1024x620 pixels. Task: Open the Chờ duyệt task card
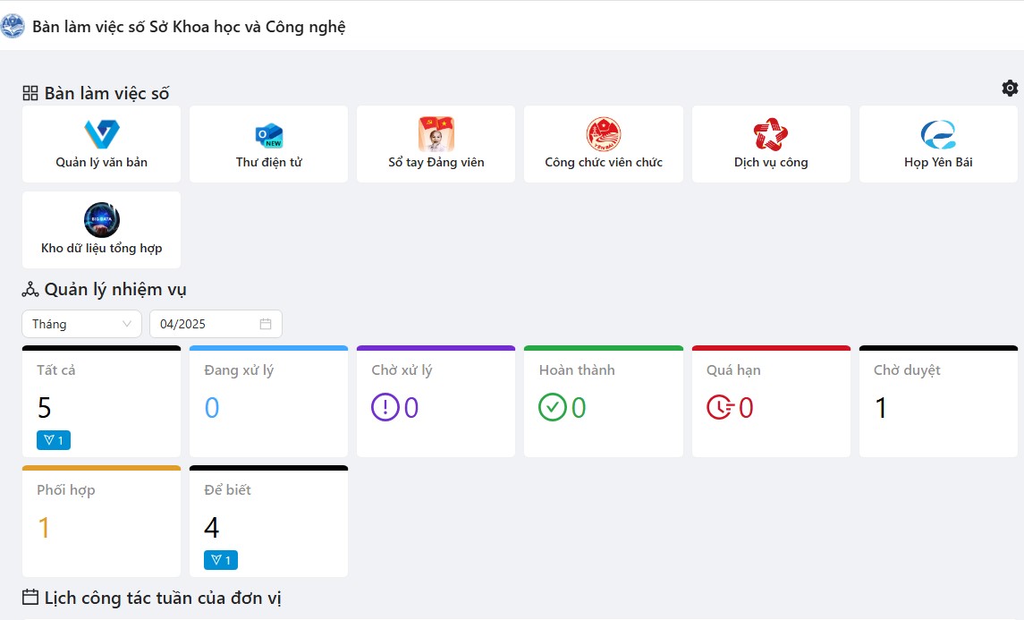click(938, 401)
